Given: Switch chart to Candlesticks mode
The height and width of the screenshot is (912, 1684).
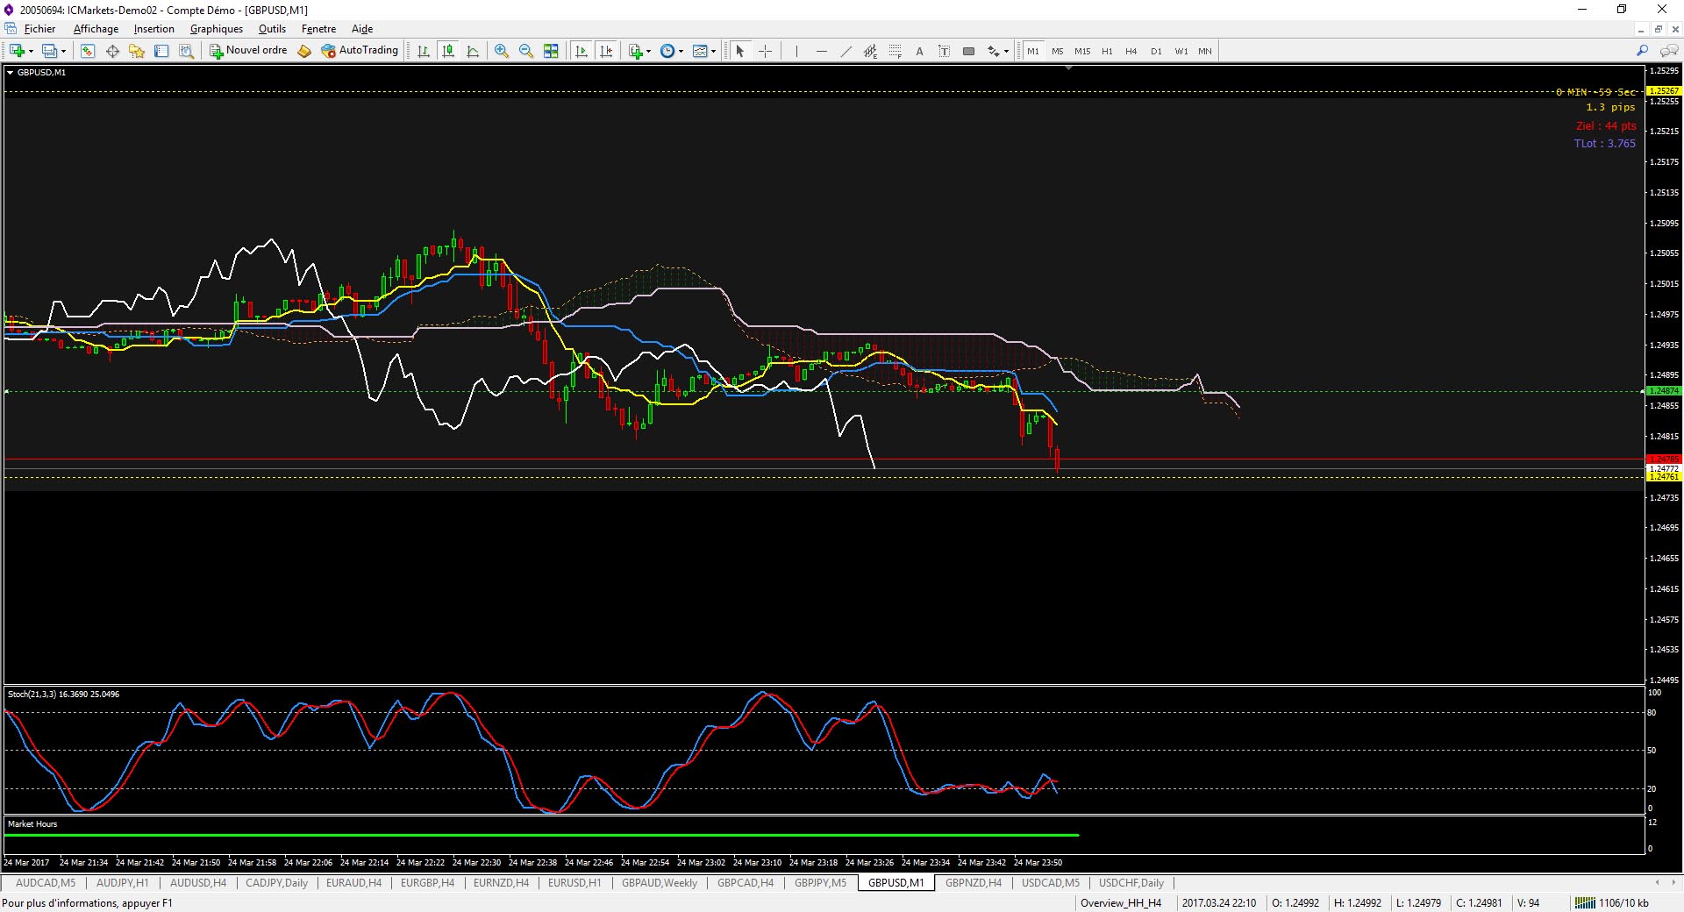Looking at the screenshot, I should [448, 51].
